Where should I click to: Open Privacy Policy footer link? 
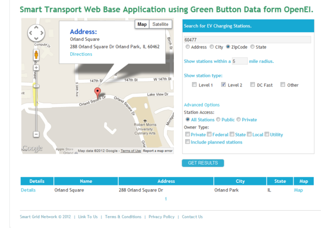pos(162,217)
